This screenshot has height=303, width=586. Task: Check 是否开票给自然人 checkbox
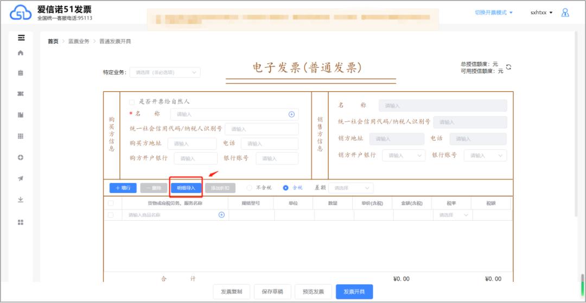[131, 102]
